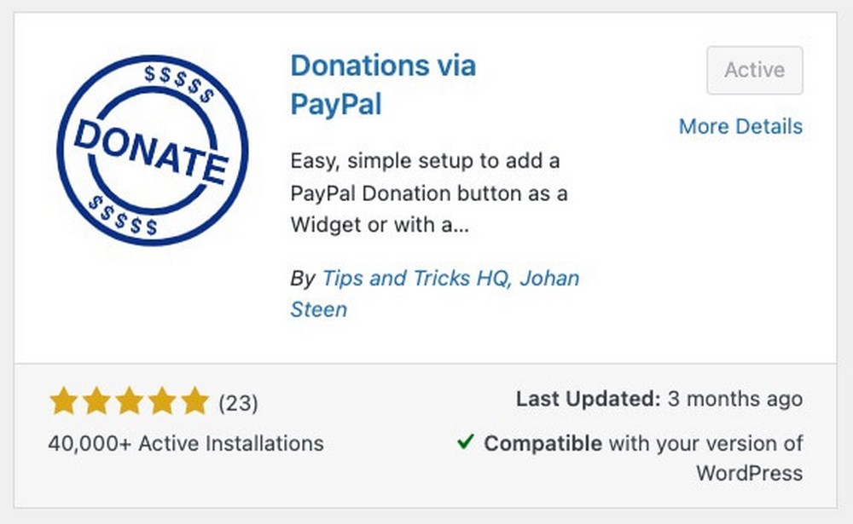853x524 pixels.
Task: Click the 40,000+ Active Installations text
Action: (185, 443)
